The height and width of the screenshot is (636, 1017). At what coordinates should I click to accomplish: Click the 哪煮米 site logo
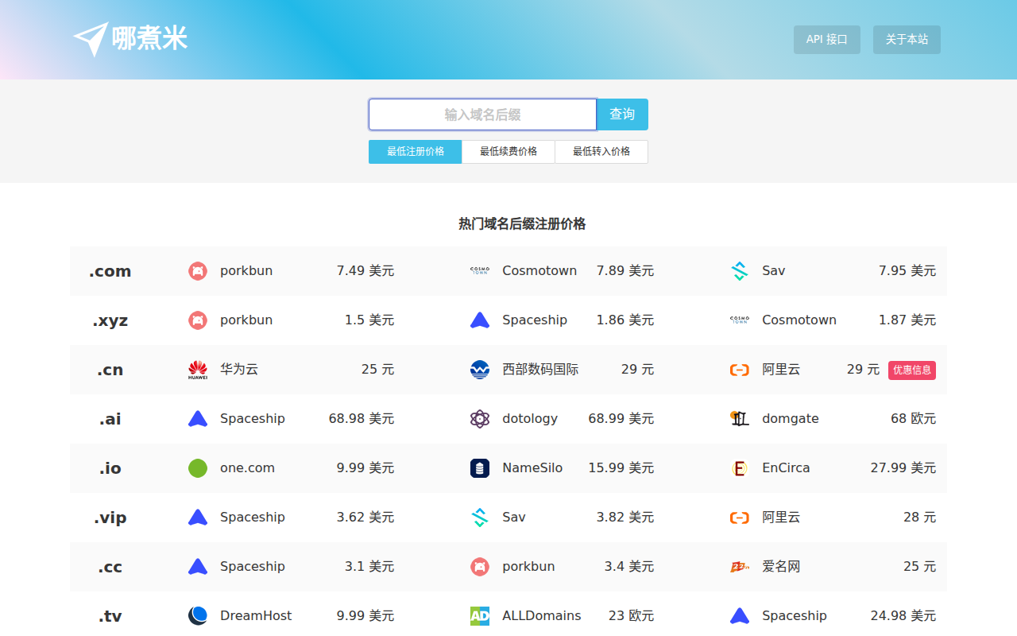[x=130, y=39]
